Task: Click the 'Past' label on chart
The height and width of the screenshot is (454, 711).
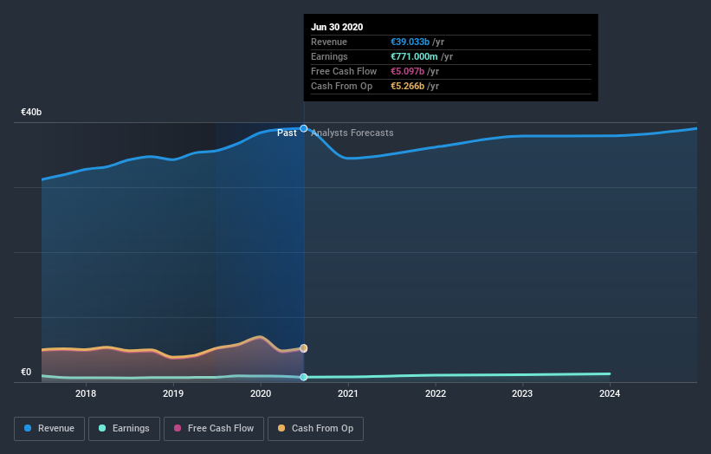Action: click(x=287, y=133)
